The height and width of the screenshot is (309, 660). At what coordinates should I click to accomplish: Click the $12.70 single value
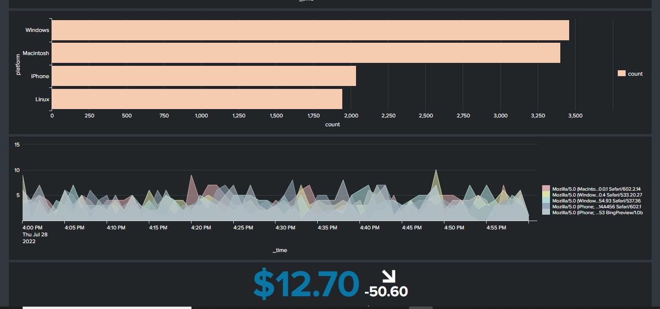306,284
